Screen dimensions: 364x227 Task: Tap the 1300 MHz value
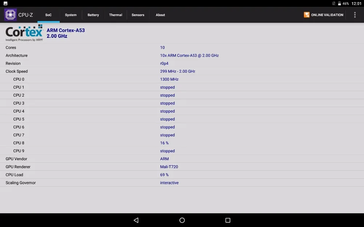169,79
